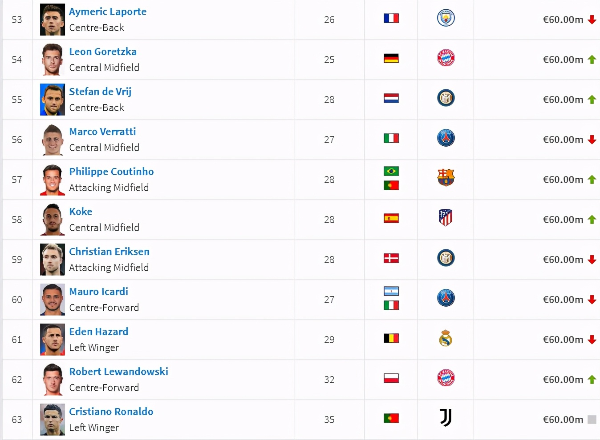
Task: Open Robert Lewandowski's name link
Action: 119,372
